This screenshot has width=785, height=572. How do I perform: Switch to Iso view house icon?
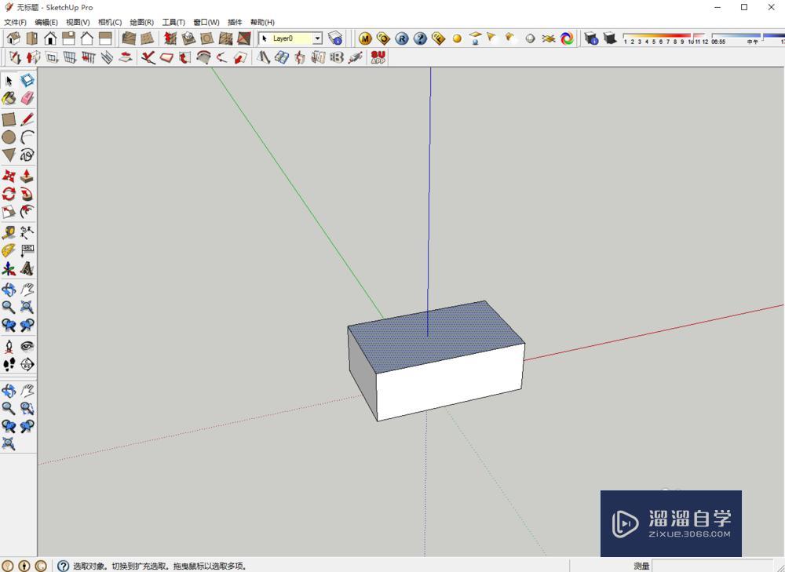tap(13, 38)
